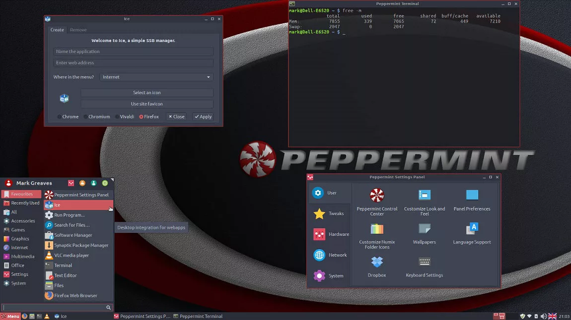571x320 pixels.
Task: Click the UK flag keyboard layout icon
Action: coord(553,317)
